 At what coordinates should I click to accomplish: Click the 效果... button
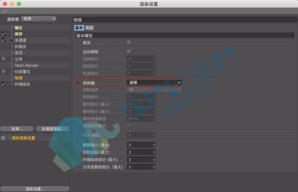click(x=17, y=129)
